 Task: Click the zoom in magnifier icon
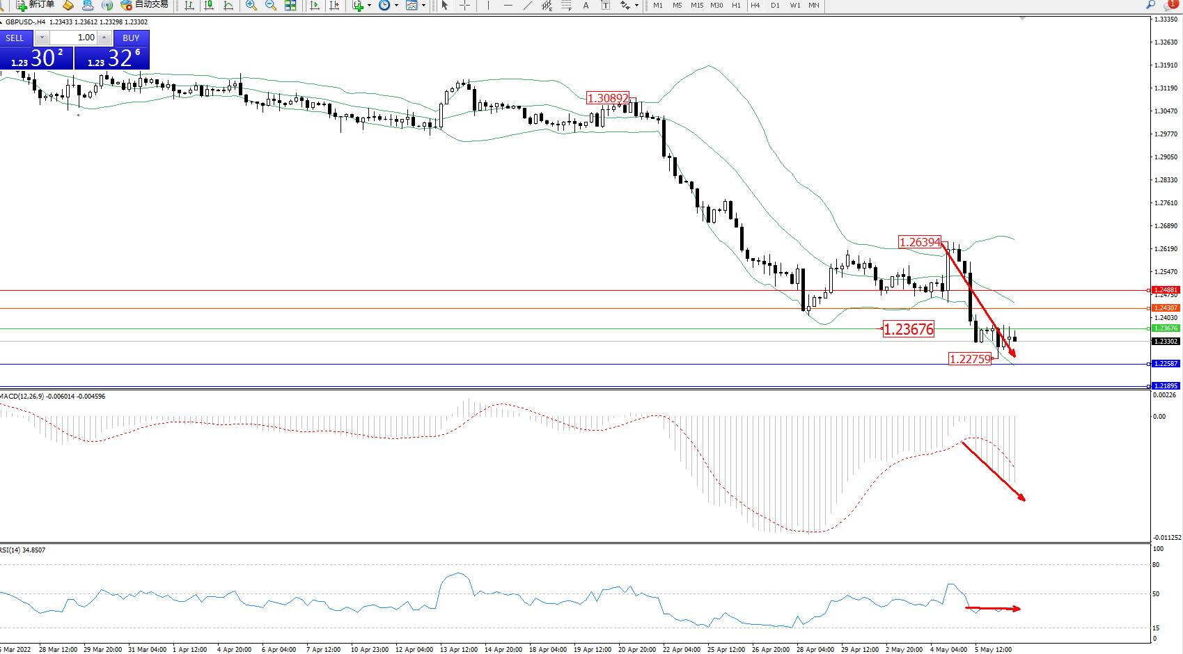click(x=251, y=6)
